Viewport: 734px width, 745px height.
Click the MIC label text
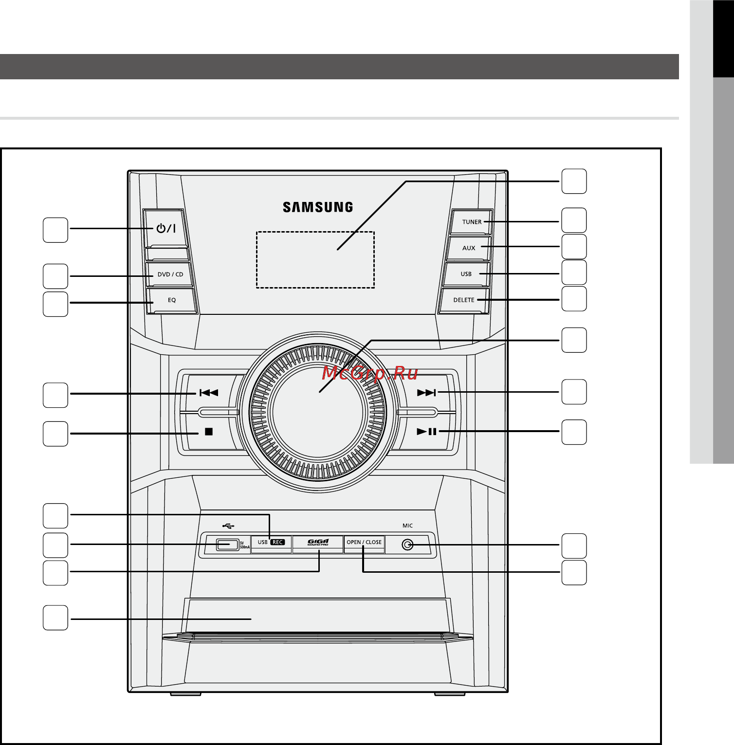coord(407,526)
